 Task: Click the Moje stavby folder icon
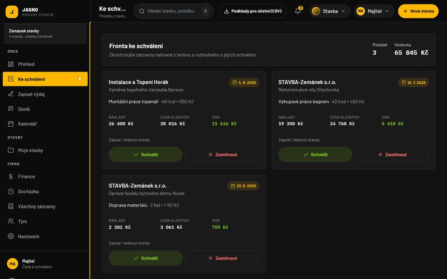(x=11, y=150)
